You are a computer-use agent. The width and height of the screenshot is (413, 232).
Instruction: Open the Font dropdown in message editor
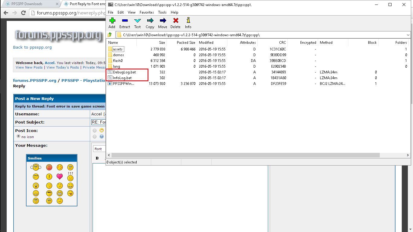coord(99,149)
